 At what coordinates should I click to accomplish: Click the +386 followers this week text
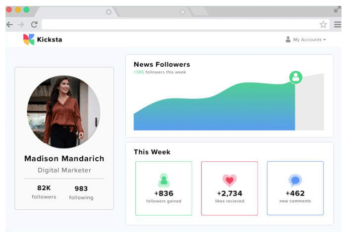tap(160, 72)
